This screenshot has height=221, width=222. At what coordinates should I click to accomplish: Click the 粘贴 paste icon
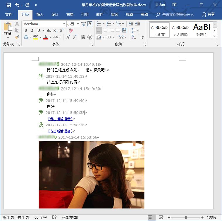click(x=8, y=26)
